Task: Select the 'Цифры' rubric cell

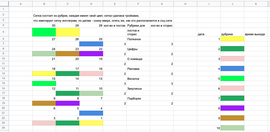Action: 138,49
